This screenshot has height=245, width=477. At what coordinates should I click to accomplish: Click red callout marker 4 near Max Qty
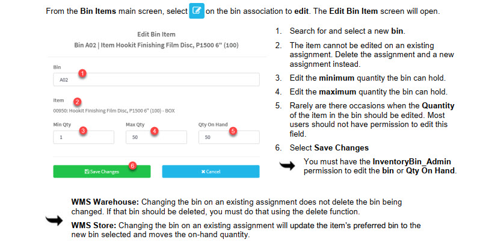[x=155, y=131]
